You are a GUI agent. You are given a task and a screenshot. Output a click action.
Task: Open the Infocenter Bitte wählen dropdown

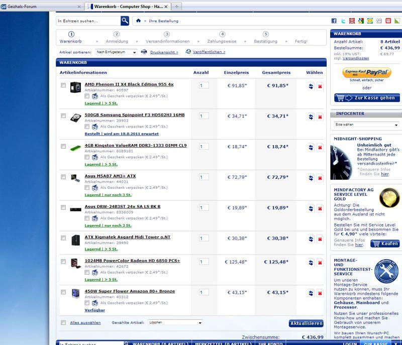pos(367,125)
